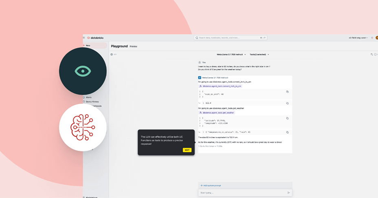Open Playground settings gear icon
This screenshot has height=198, width=378.
pyautogui.click(x=112, y=55)
